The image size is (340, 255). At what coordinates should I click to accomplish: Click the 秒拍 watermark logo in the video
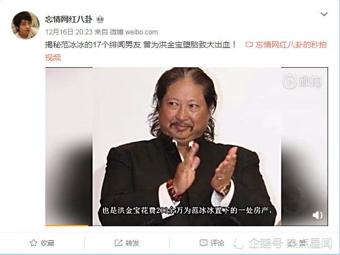click(x=302, y=81)
